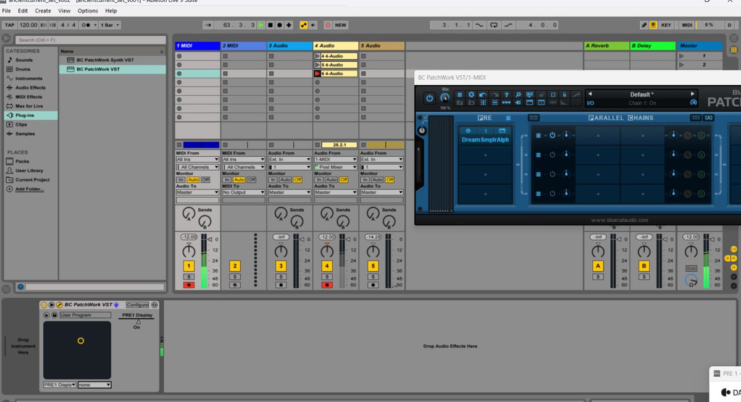Set track 3 Monitor to In
Screen dimensions: 741x402
pos(272,180)
